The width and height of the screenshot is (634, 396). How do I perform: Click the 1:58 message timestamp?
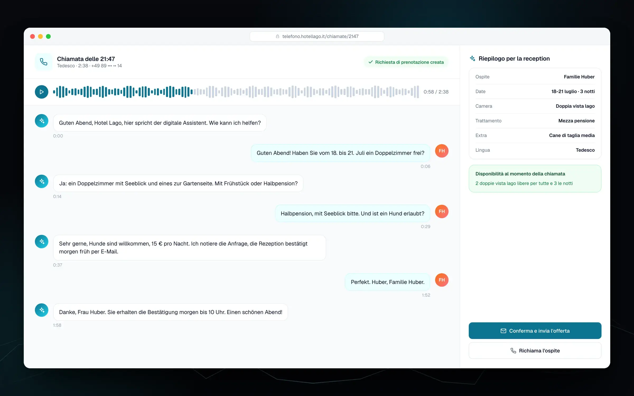pyautogui.click(x=57, y=325)
